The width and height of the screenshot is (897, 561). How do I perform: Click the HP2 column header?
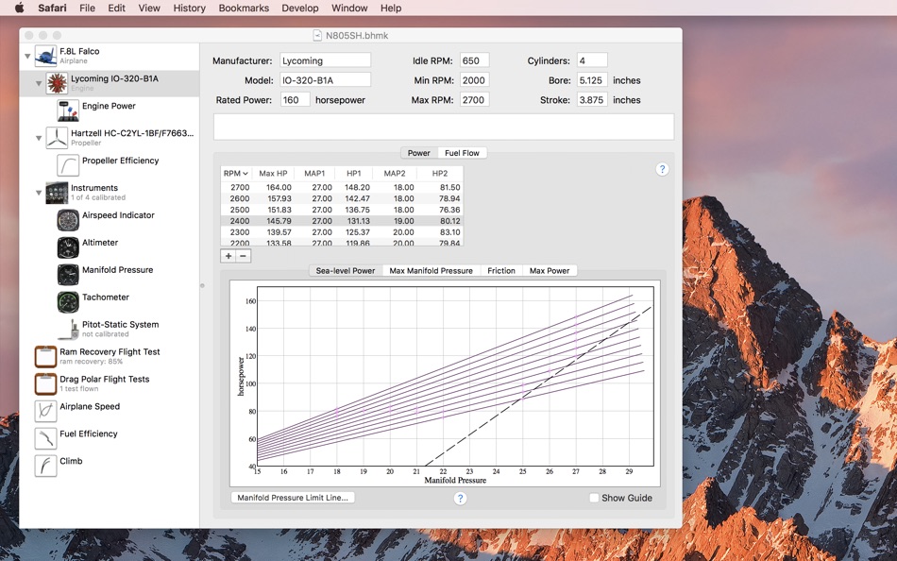(439, 174)
